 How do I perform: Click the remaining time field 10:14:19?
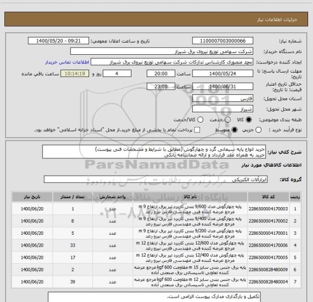75,74
